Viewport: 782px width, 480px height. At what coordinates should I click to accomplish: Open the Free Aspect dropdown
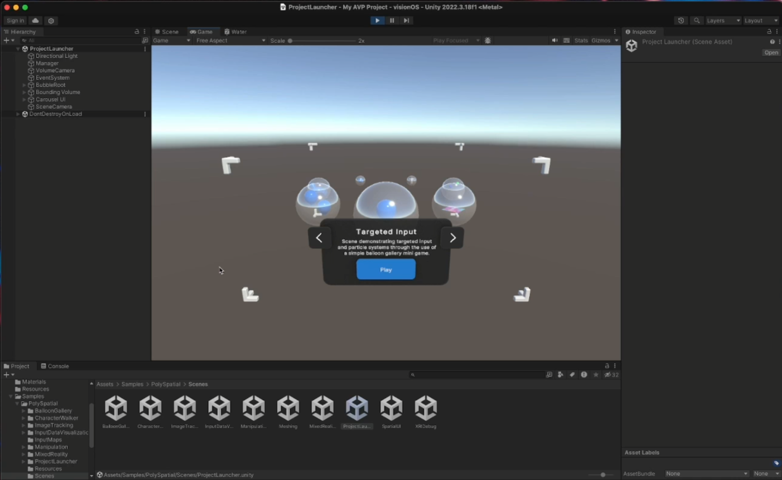coord(230,41)
